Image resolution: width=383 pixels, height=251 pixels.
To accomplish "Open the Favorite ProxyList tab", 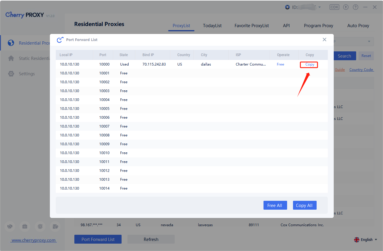I will pos(252,26).
